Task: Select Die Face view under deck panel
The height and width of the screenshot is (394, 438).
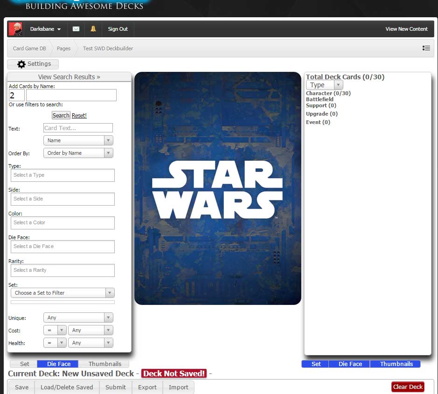Action: click(350, 364)
